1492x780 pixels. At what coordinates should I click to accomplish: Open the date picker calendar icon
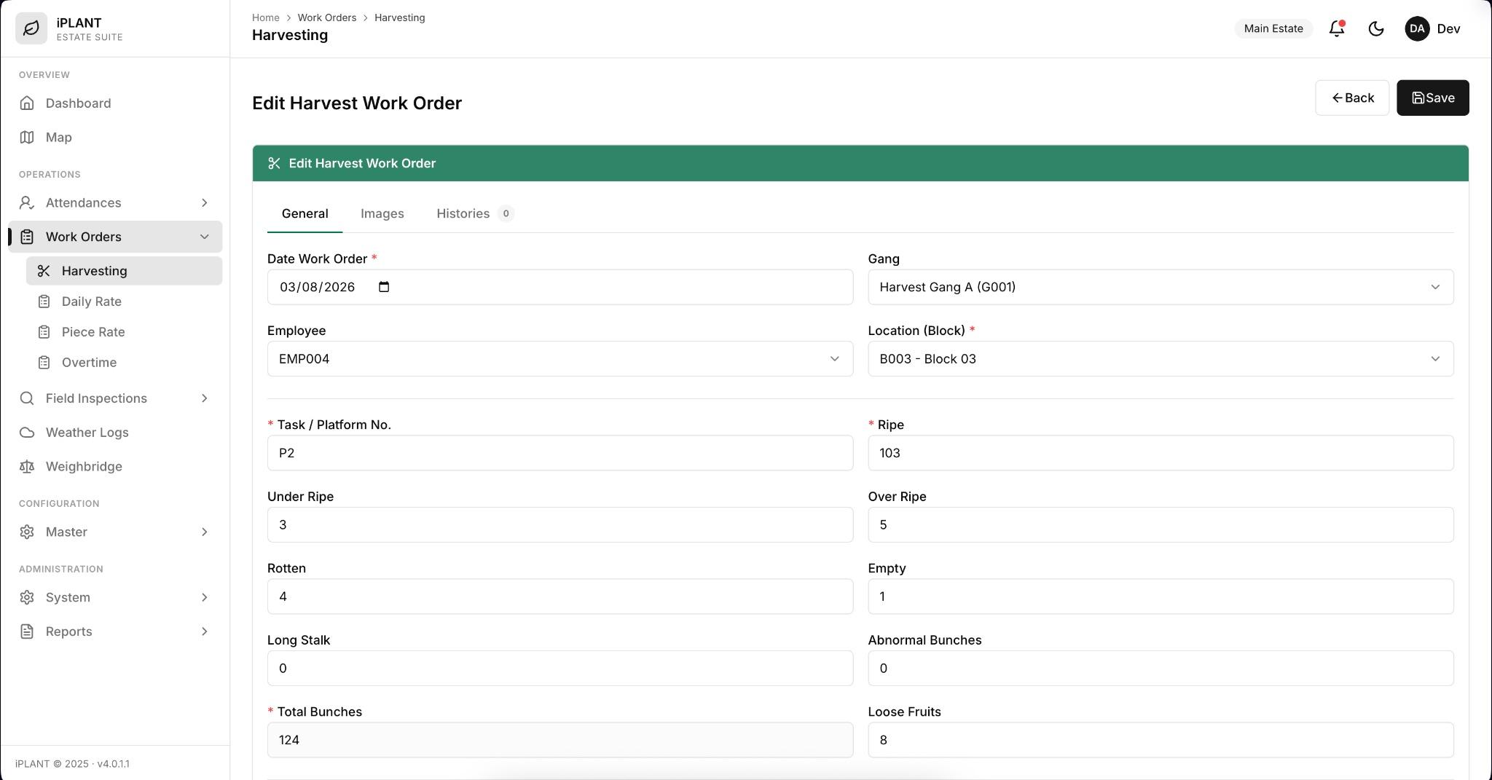[x=384, y=287]
